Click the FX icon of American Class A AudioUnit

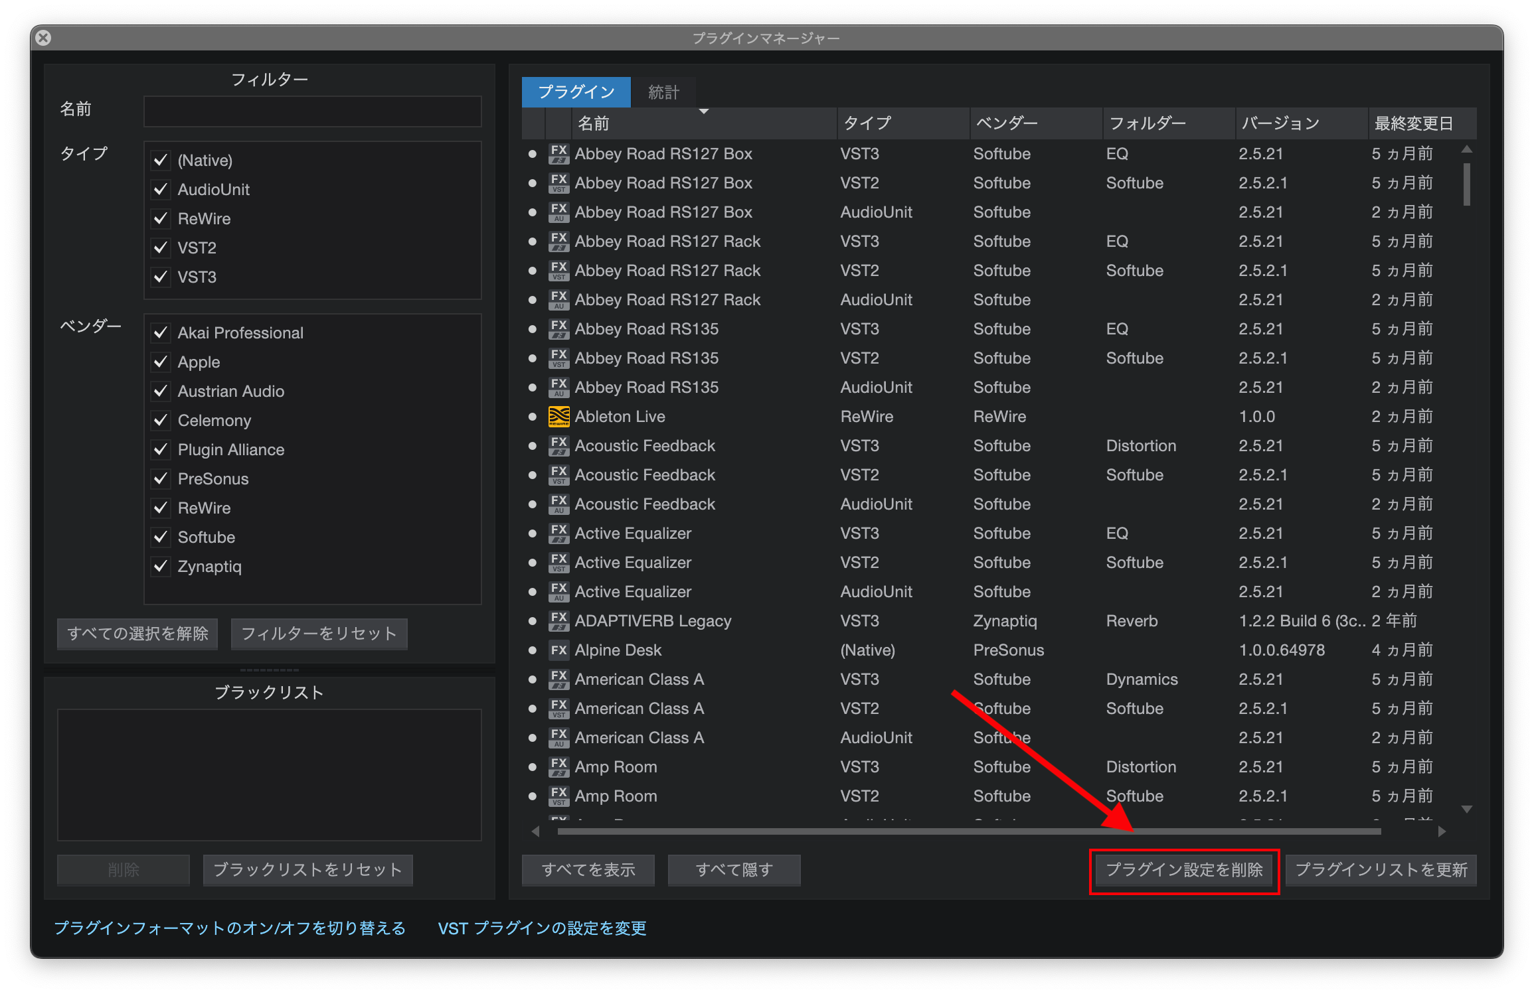click(558, 738)
